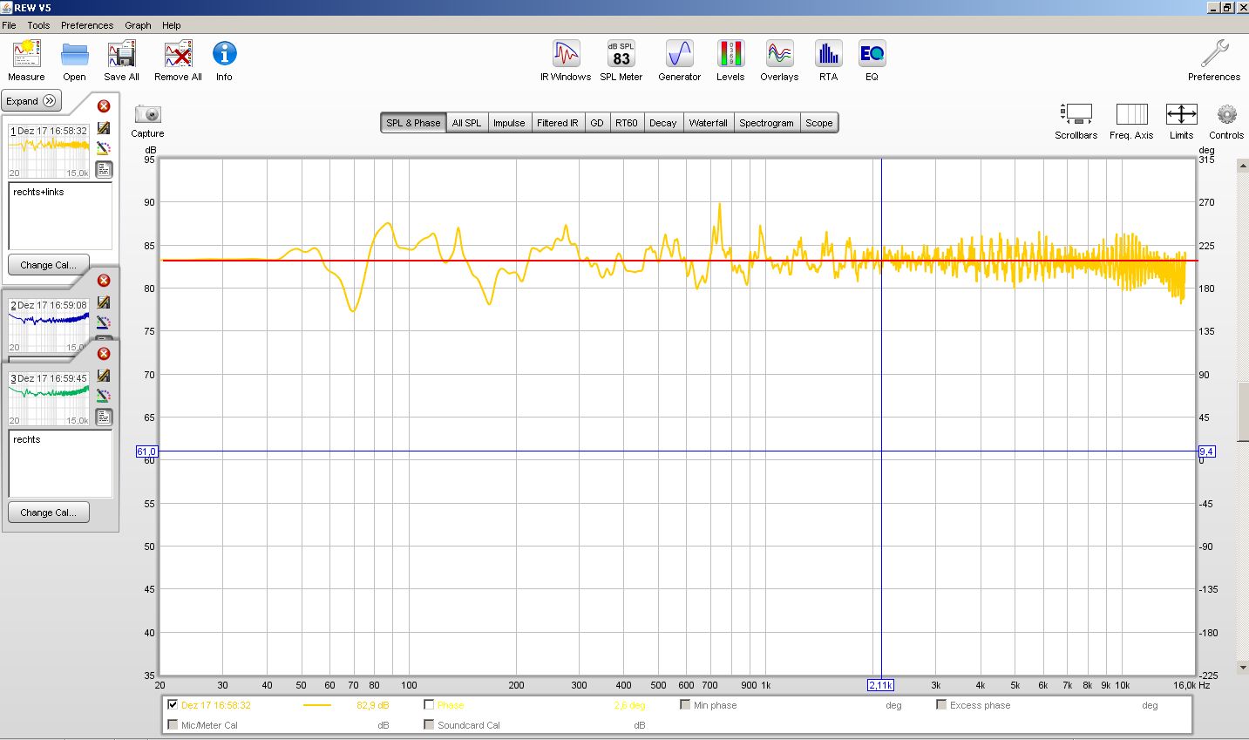The image size is (1249, 740).
Task: Click the notes field containing 'rechts+links'
Action: click(60, 215)
